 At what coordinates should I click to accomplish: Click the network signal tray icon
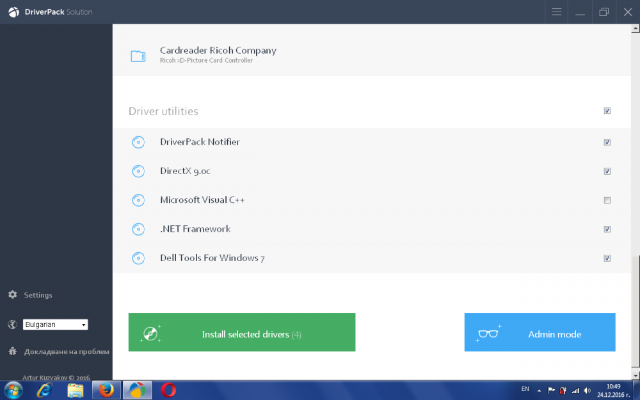(575, 390)
